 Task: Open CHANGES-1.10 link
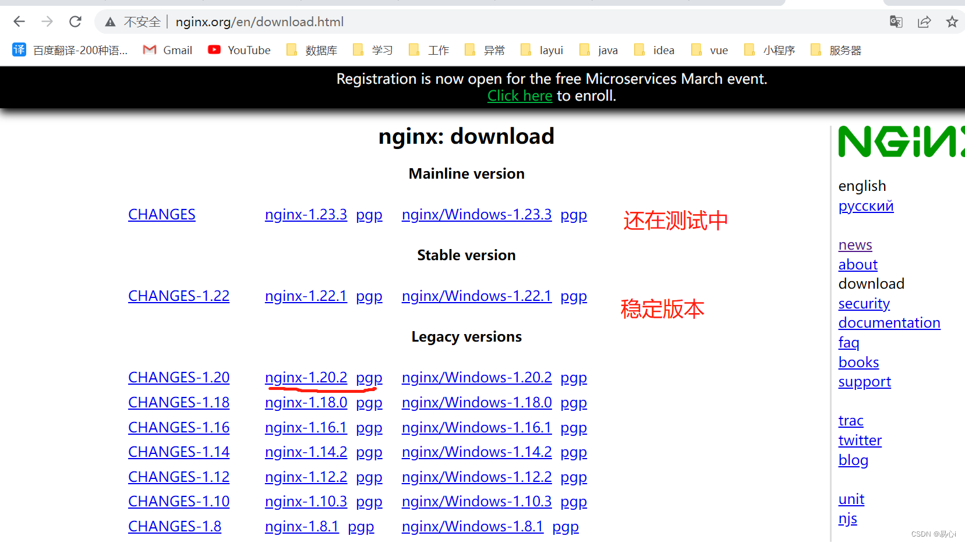point(179,502)
